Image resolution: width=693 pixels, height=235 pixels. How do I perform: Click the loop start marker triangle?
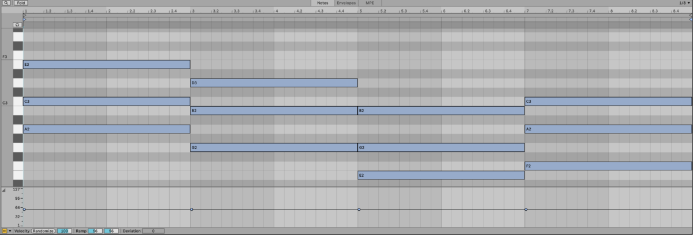click(x=24, y=16)
